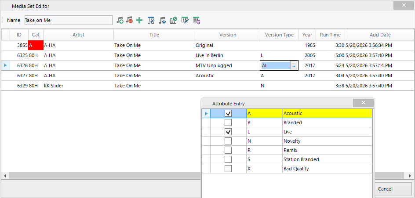Sort by the ID column header
This screenshot has width=415, height=198.
(19, 35)
